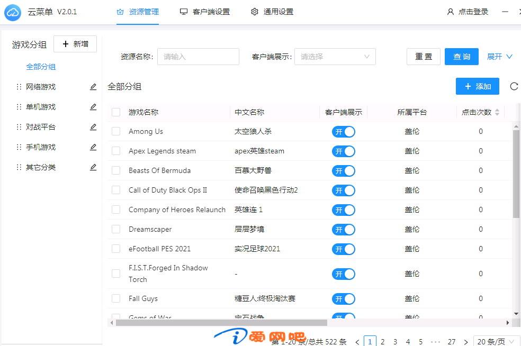The width and height of the screenshot is (521, 346).
Task: Go to page 27
Action: (x=452, y=342)
